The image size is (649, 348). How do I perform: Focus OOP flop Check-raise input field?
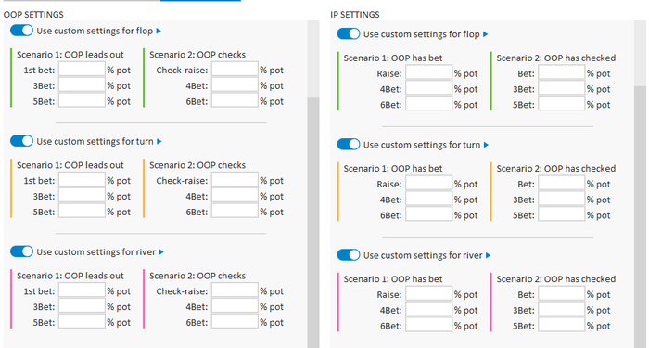[x=235, y=69]
